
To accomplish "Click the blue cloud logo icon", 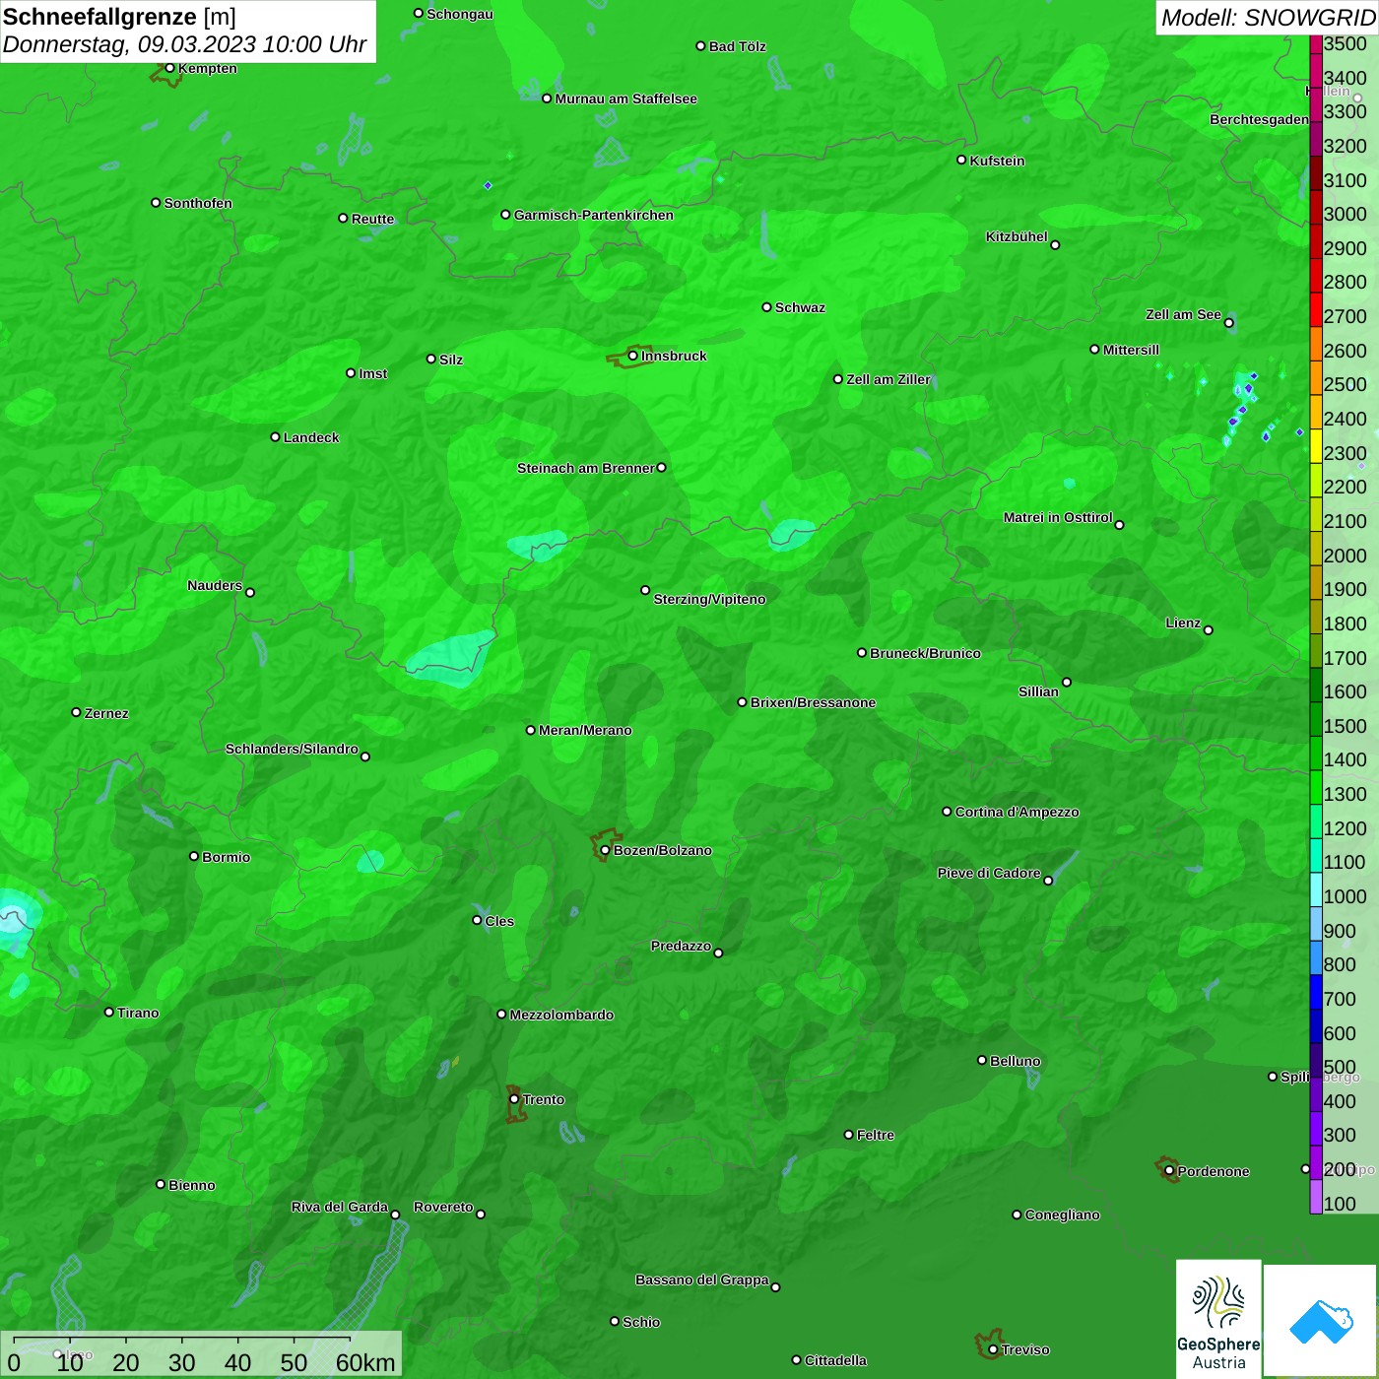I will pyautogui.click(x=1320, y=1321).
